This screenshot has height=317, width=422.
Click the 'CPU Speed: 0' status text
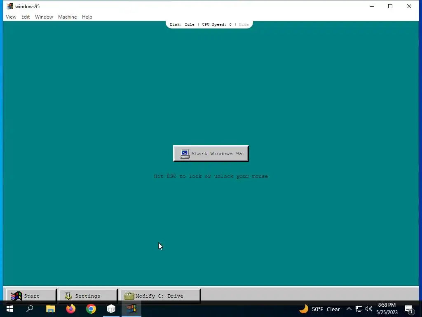point(217,24)
